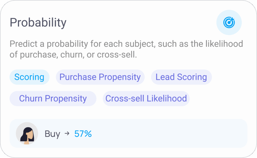The image size is (257, 158).
Task: Click the 'Predict a probability' description line
Action: click(126, 44)
